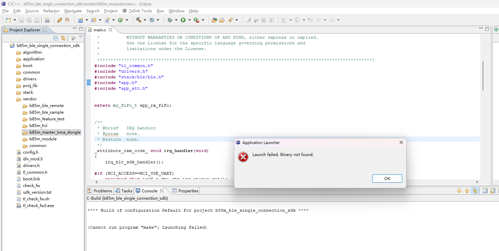Toggle Link with Editor in Project Explorer

(63, 38)
